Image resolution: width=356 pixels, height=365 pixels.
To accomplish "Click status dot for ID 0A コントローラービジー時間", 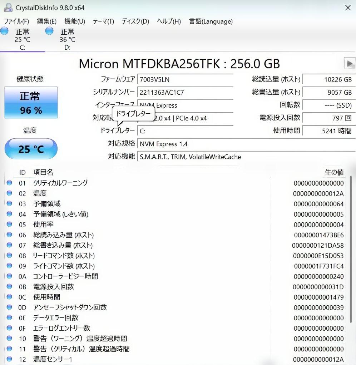I will [x=9, y=276].
